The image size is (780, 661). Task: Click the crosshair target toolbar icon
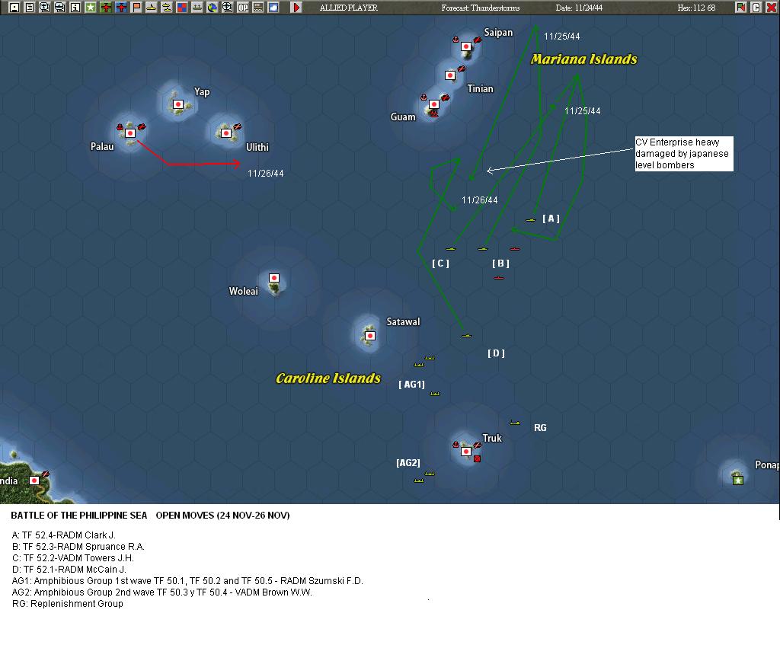click(227, 8)
